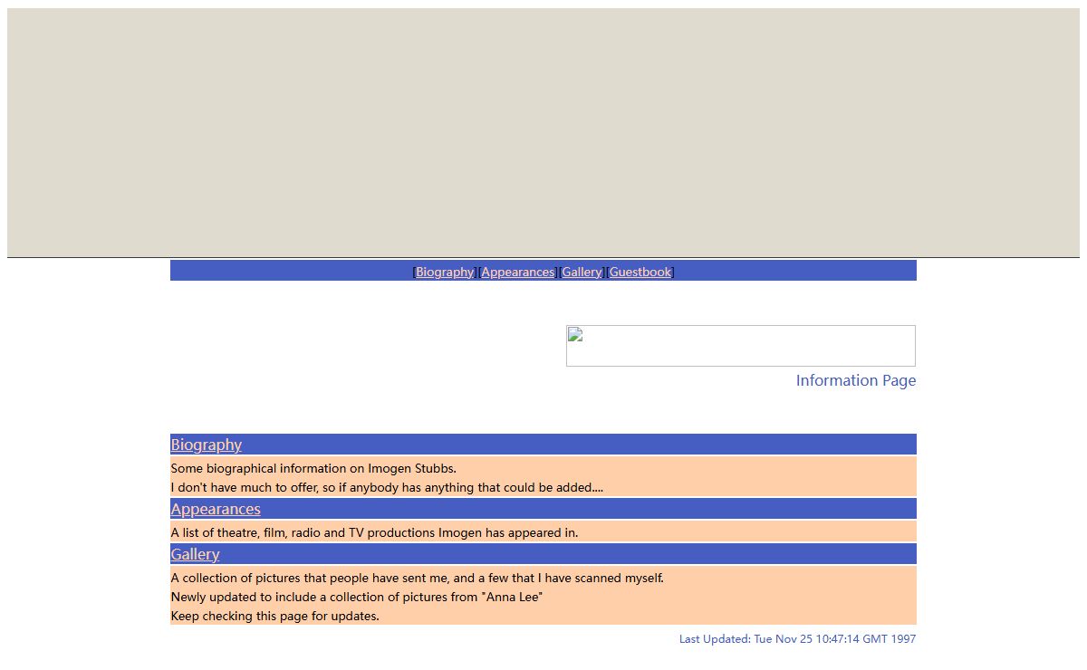Open the Appearances section heading link
1087x670 pixels.
[216, 509]
